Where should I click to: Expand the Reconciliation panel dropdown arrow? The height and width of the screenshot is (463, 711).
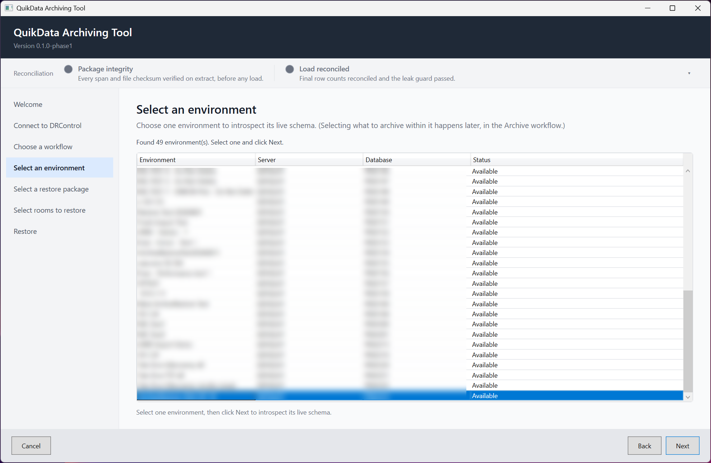(x=689, y=73)
